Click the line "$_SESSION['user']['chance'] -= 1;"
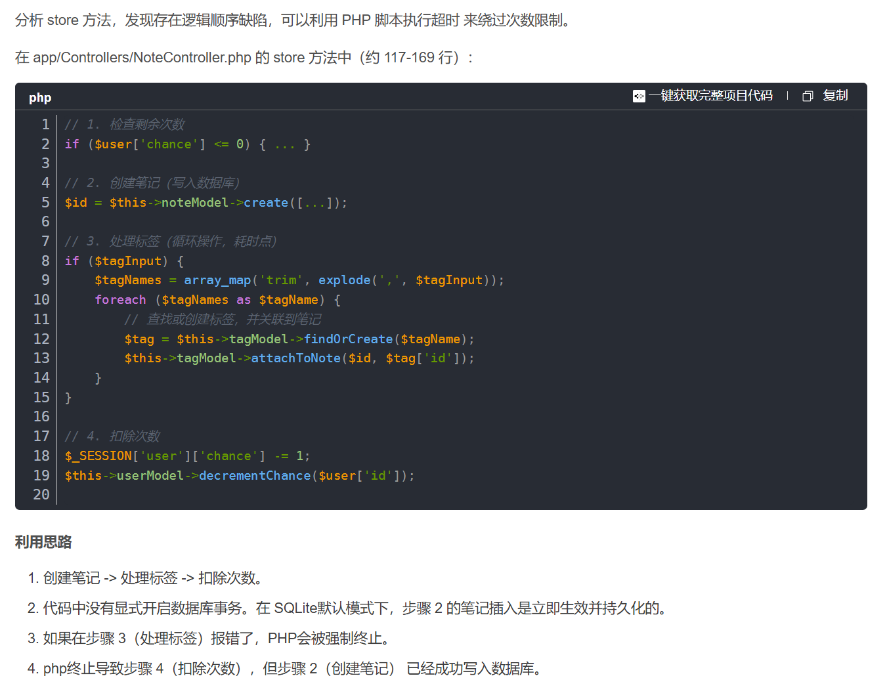Viewport: 887px width, 697px height. tap(187, 456)
